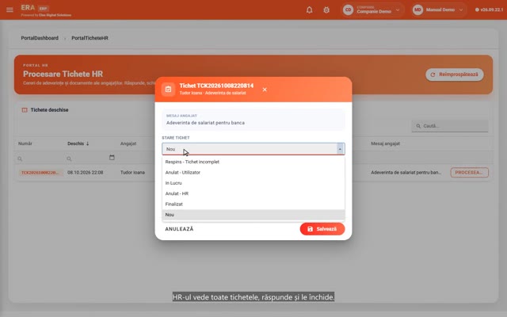Click the Mesaj angajat text field
This screenshot has width=507, height=317.
(x=253, y=120)
